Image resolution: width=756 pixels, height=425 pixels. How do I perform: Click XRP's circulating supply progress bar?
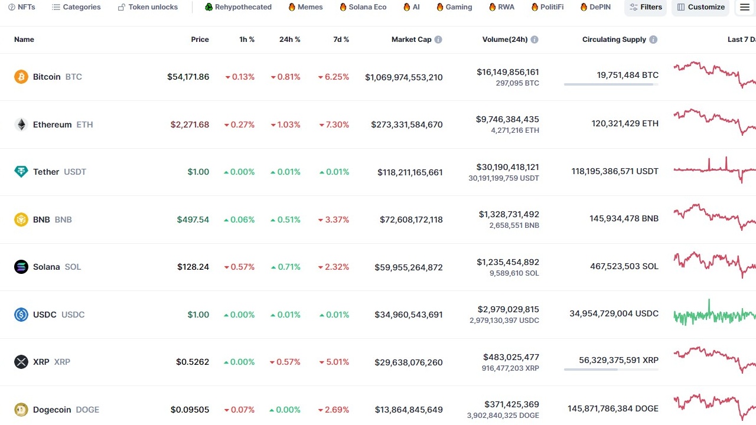[611, 370]
